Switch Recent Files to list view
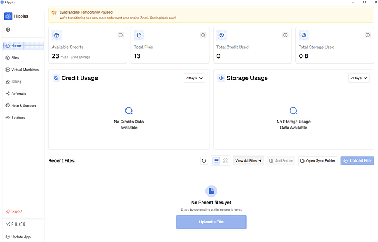378x242 pixels. click(x=216, y=161)
